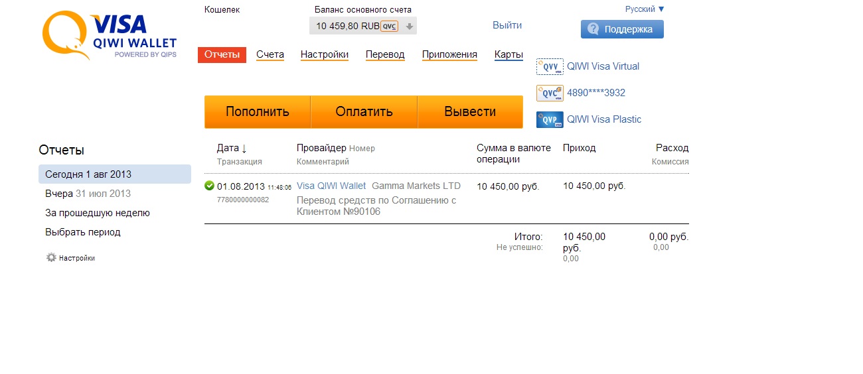Click the QVC card icon

(550, 93)
